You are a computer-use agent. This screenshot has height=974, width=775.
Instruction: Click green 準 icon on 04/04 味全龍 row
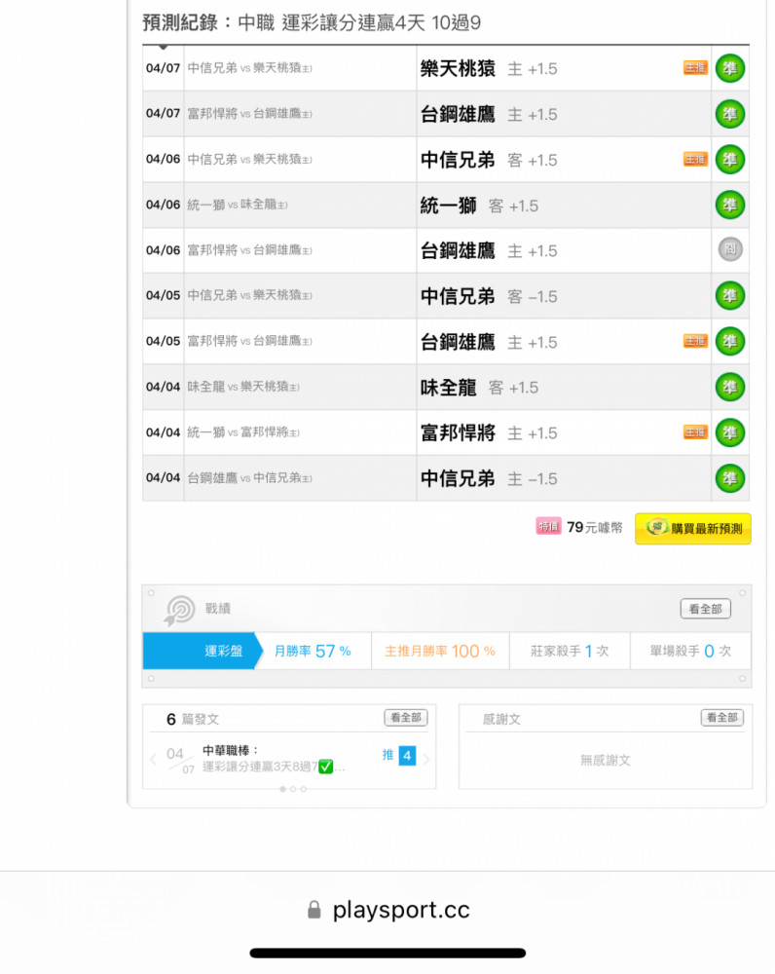coord(729,387)
